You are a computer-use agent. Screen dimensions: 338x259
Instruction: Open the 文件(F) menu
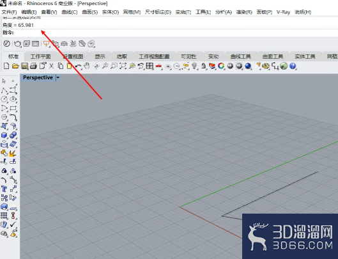pyautogui.click(x=10, y=12)
